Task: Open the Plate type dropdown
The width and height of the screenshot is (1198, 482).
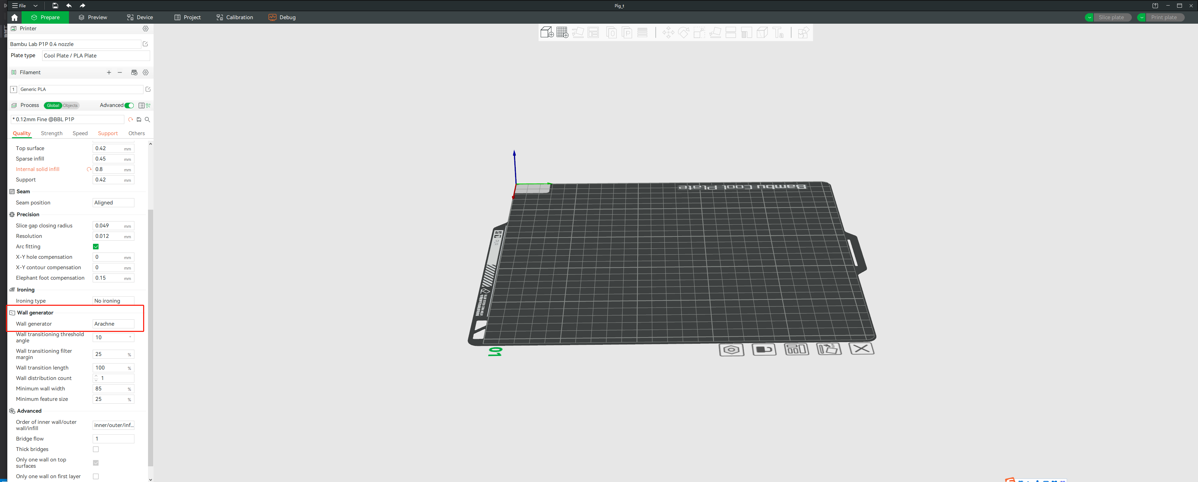Action: pos(96,56)
